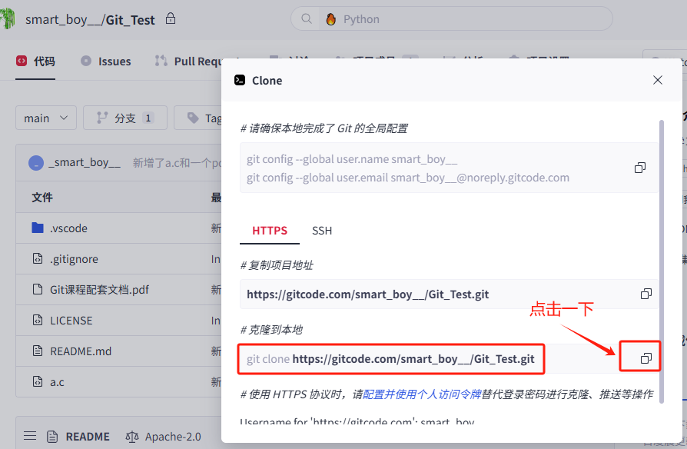
Task: Open the .gitignore file
Action: click(x=74, y=259)
